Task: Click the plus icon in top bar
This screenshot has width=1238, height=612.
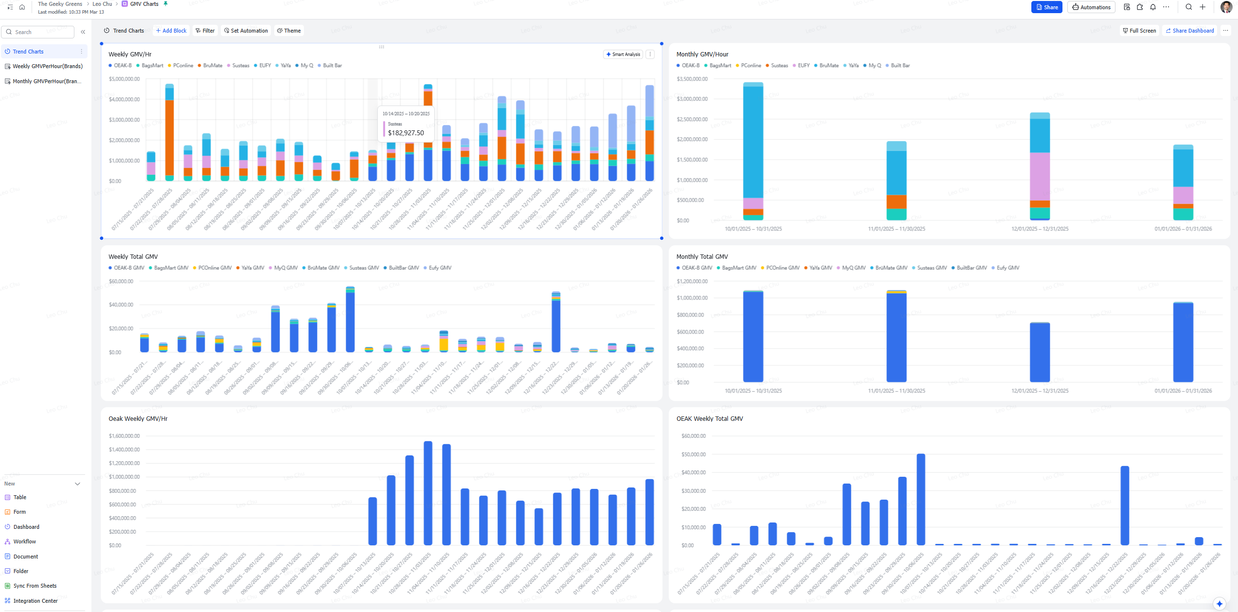Action: point(1203,7)
